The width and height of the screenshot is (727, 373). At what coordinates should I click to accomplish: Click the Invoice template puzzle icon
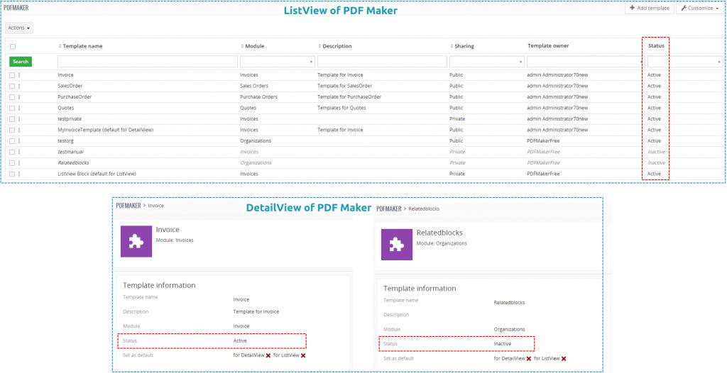(x=136, y=240)
